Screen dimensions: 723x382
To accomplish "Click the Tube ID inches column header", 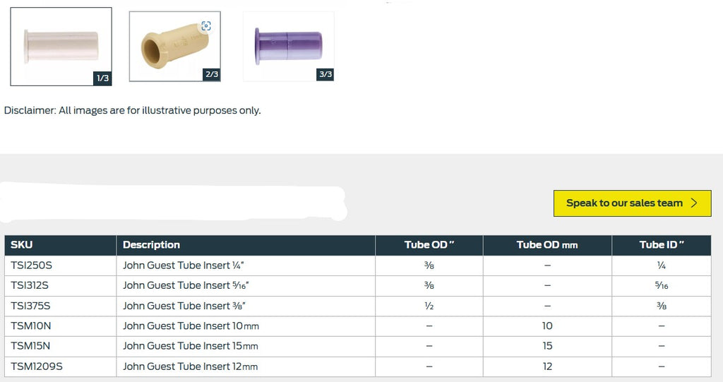I will [x=661, y=245].
